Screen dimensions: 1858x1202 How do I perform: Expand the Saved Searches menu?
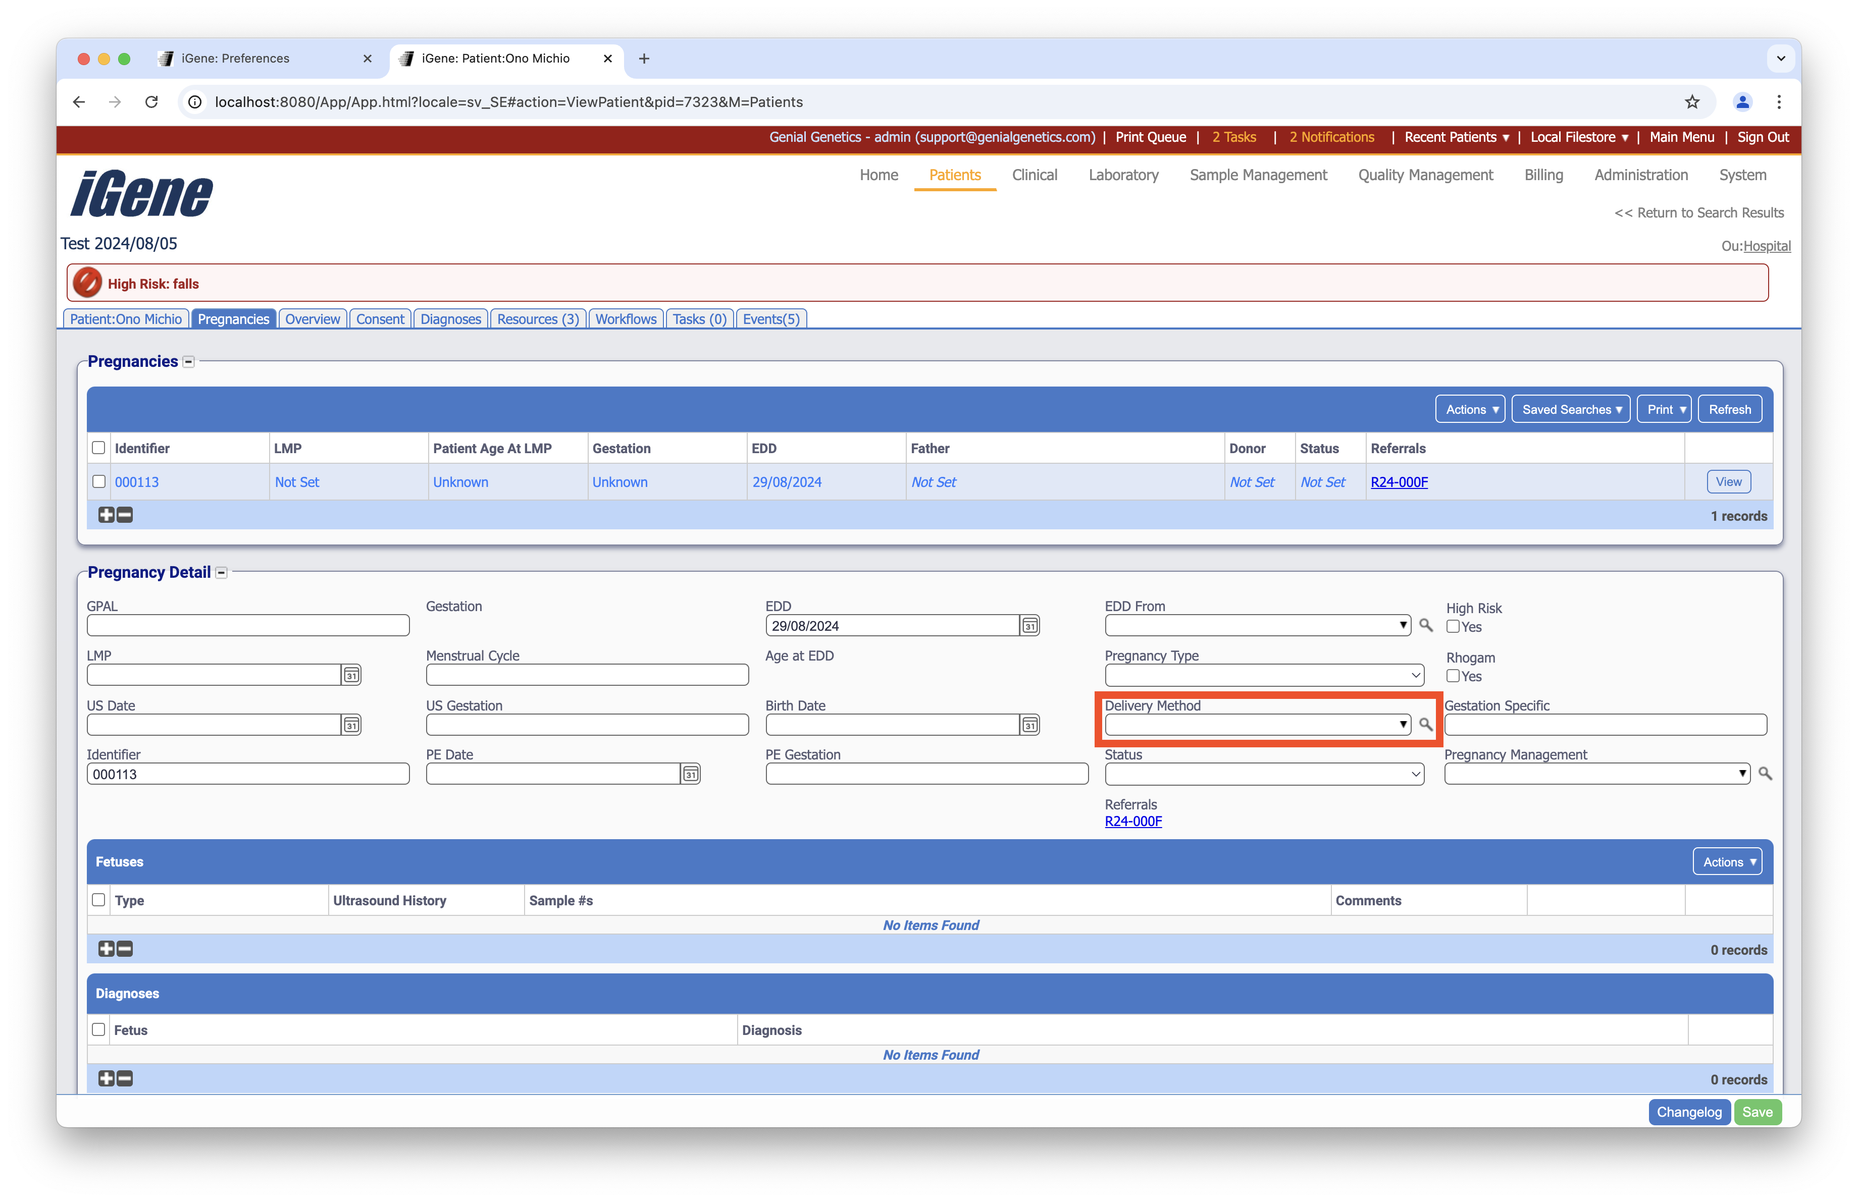(1571, 410)
